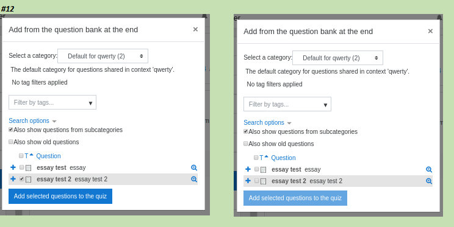The image size is (454, 227).
Task: Click plus icon for essay test in left dialog
Action: coord(13,167)
